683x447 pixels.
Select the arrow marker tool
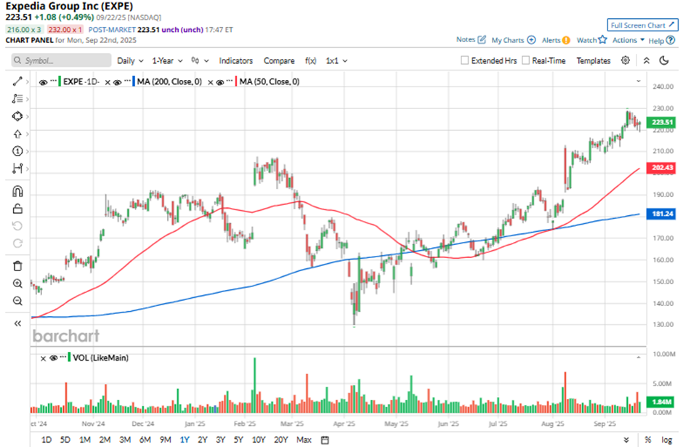(x=17, y=134)
